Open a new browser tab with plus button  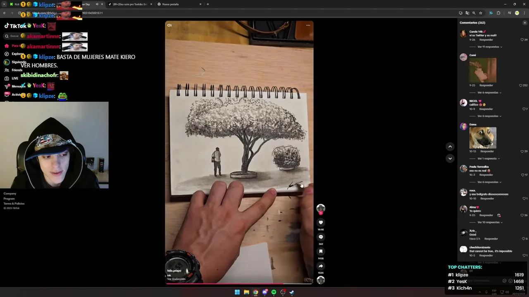tap(207, 4)
